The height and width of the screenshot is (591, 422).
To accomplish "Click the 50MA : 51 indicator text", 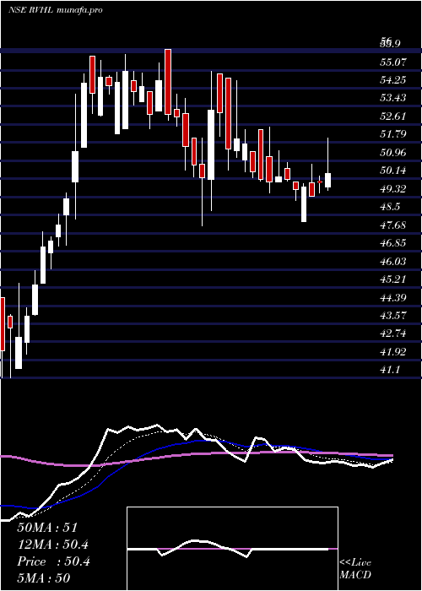I will [47, 528].
